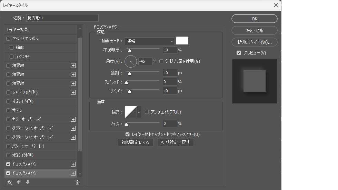Image resolution: width=338 pixels, height=190 pixels.
Task: Open the 描画モード dropdown showing 通常
Action: (x=149, y=41)
